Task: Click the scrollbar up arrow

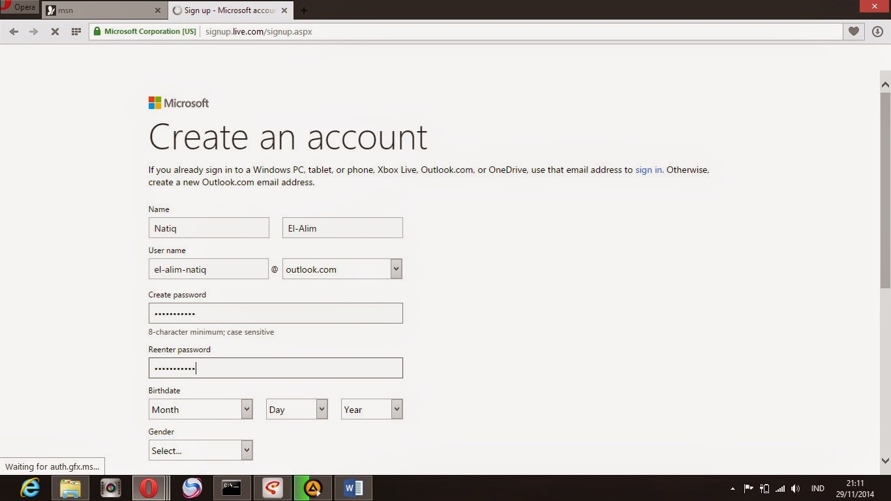Action: click(885, 84)
